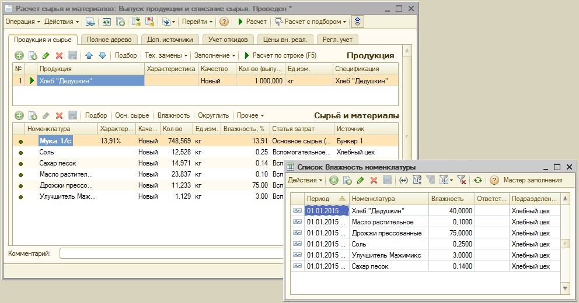Edit the record in Влажность номенклатуры list
Image resolution: width=579 pixels, height=303 pixels.
click(x=360, y=180)
